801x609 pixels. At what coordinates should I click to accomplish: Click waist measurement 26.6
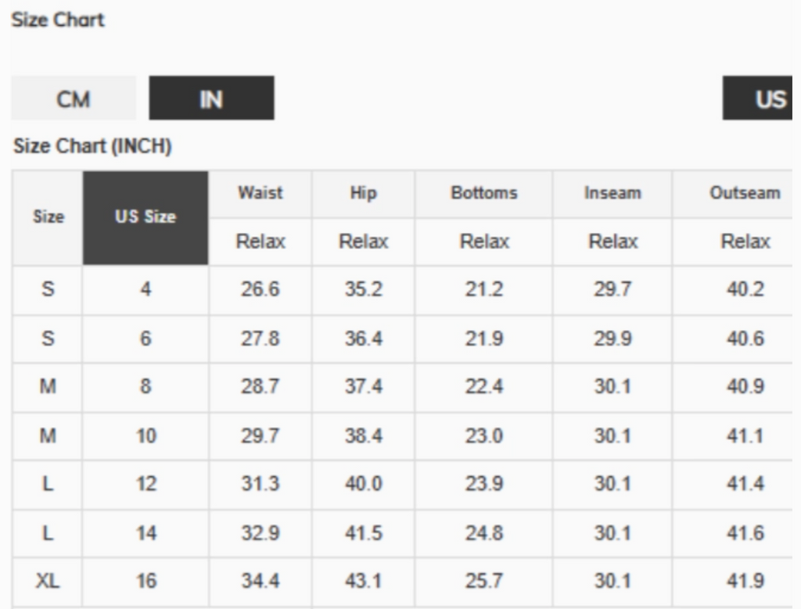(x=260, y=290)
